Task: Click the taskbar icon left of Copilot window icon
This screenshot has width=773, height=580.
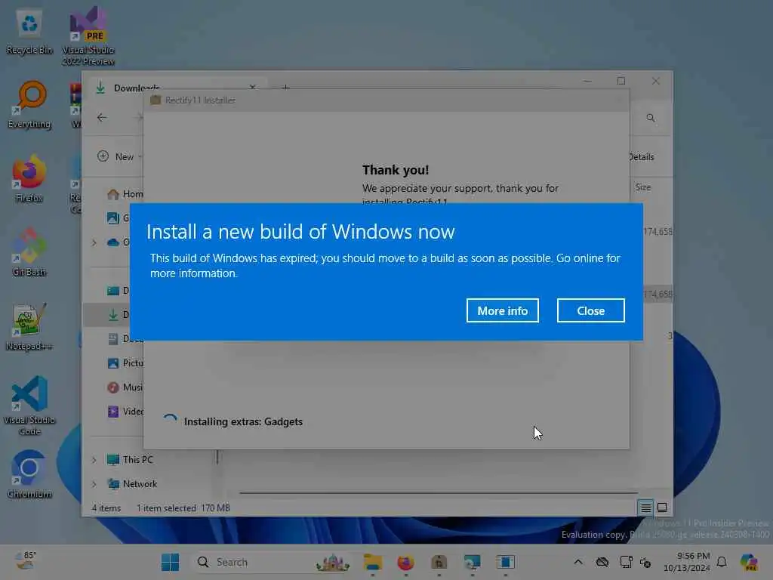Action: point(472,562)
